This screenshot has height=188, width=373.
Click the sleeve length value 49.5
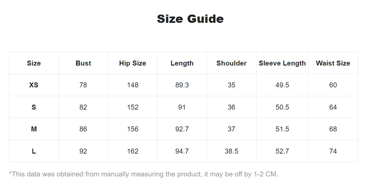click(282, 85)
